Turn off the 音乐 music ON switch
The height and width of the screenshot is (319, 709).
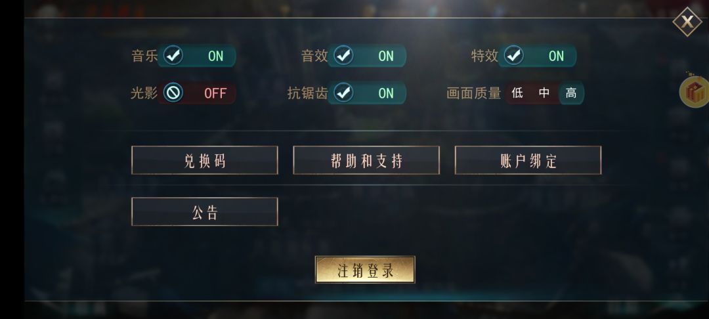point(215,56)
